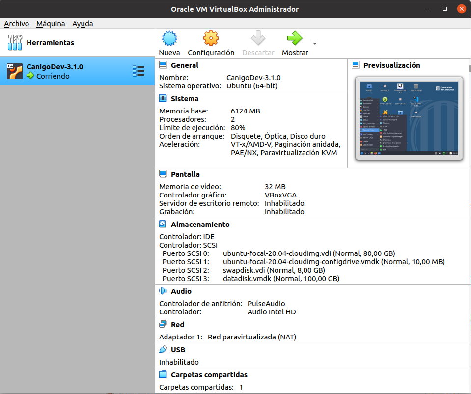Screen dimensions: 471x394
Task: Click the Ubuntu (64-bit) operating system value
Action: click(252, 86)
